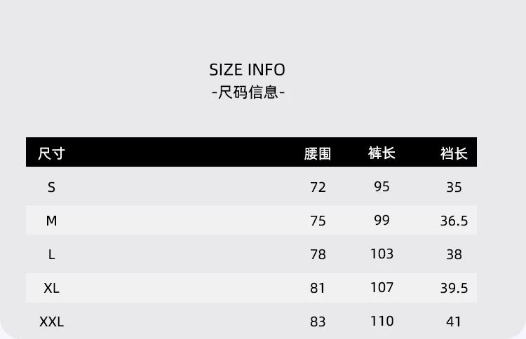Click the XL size row label
The image size is (526, 339).
pos(51,288)
